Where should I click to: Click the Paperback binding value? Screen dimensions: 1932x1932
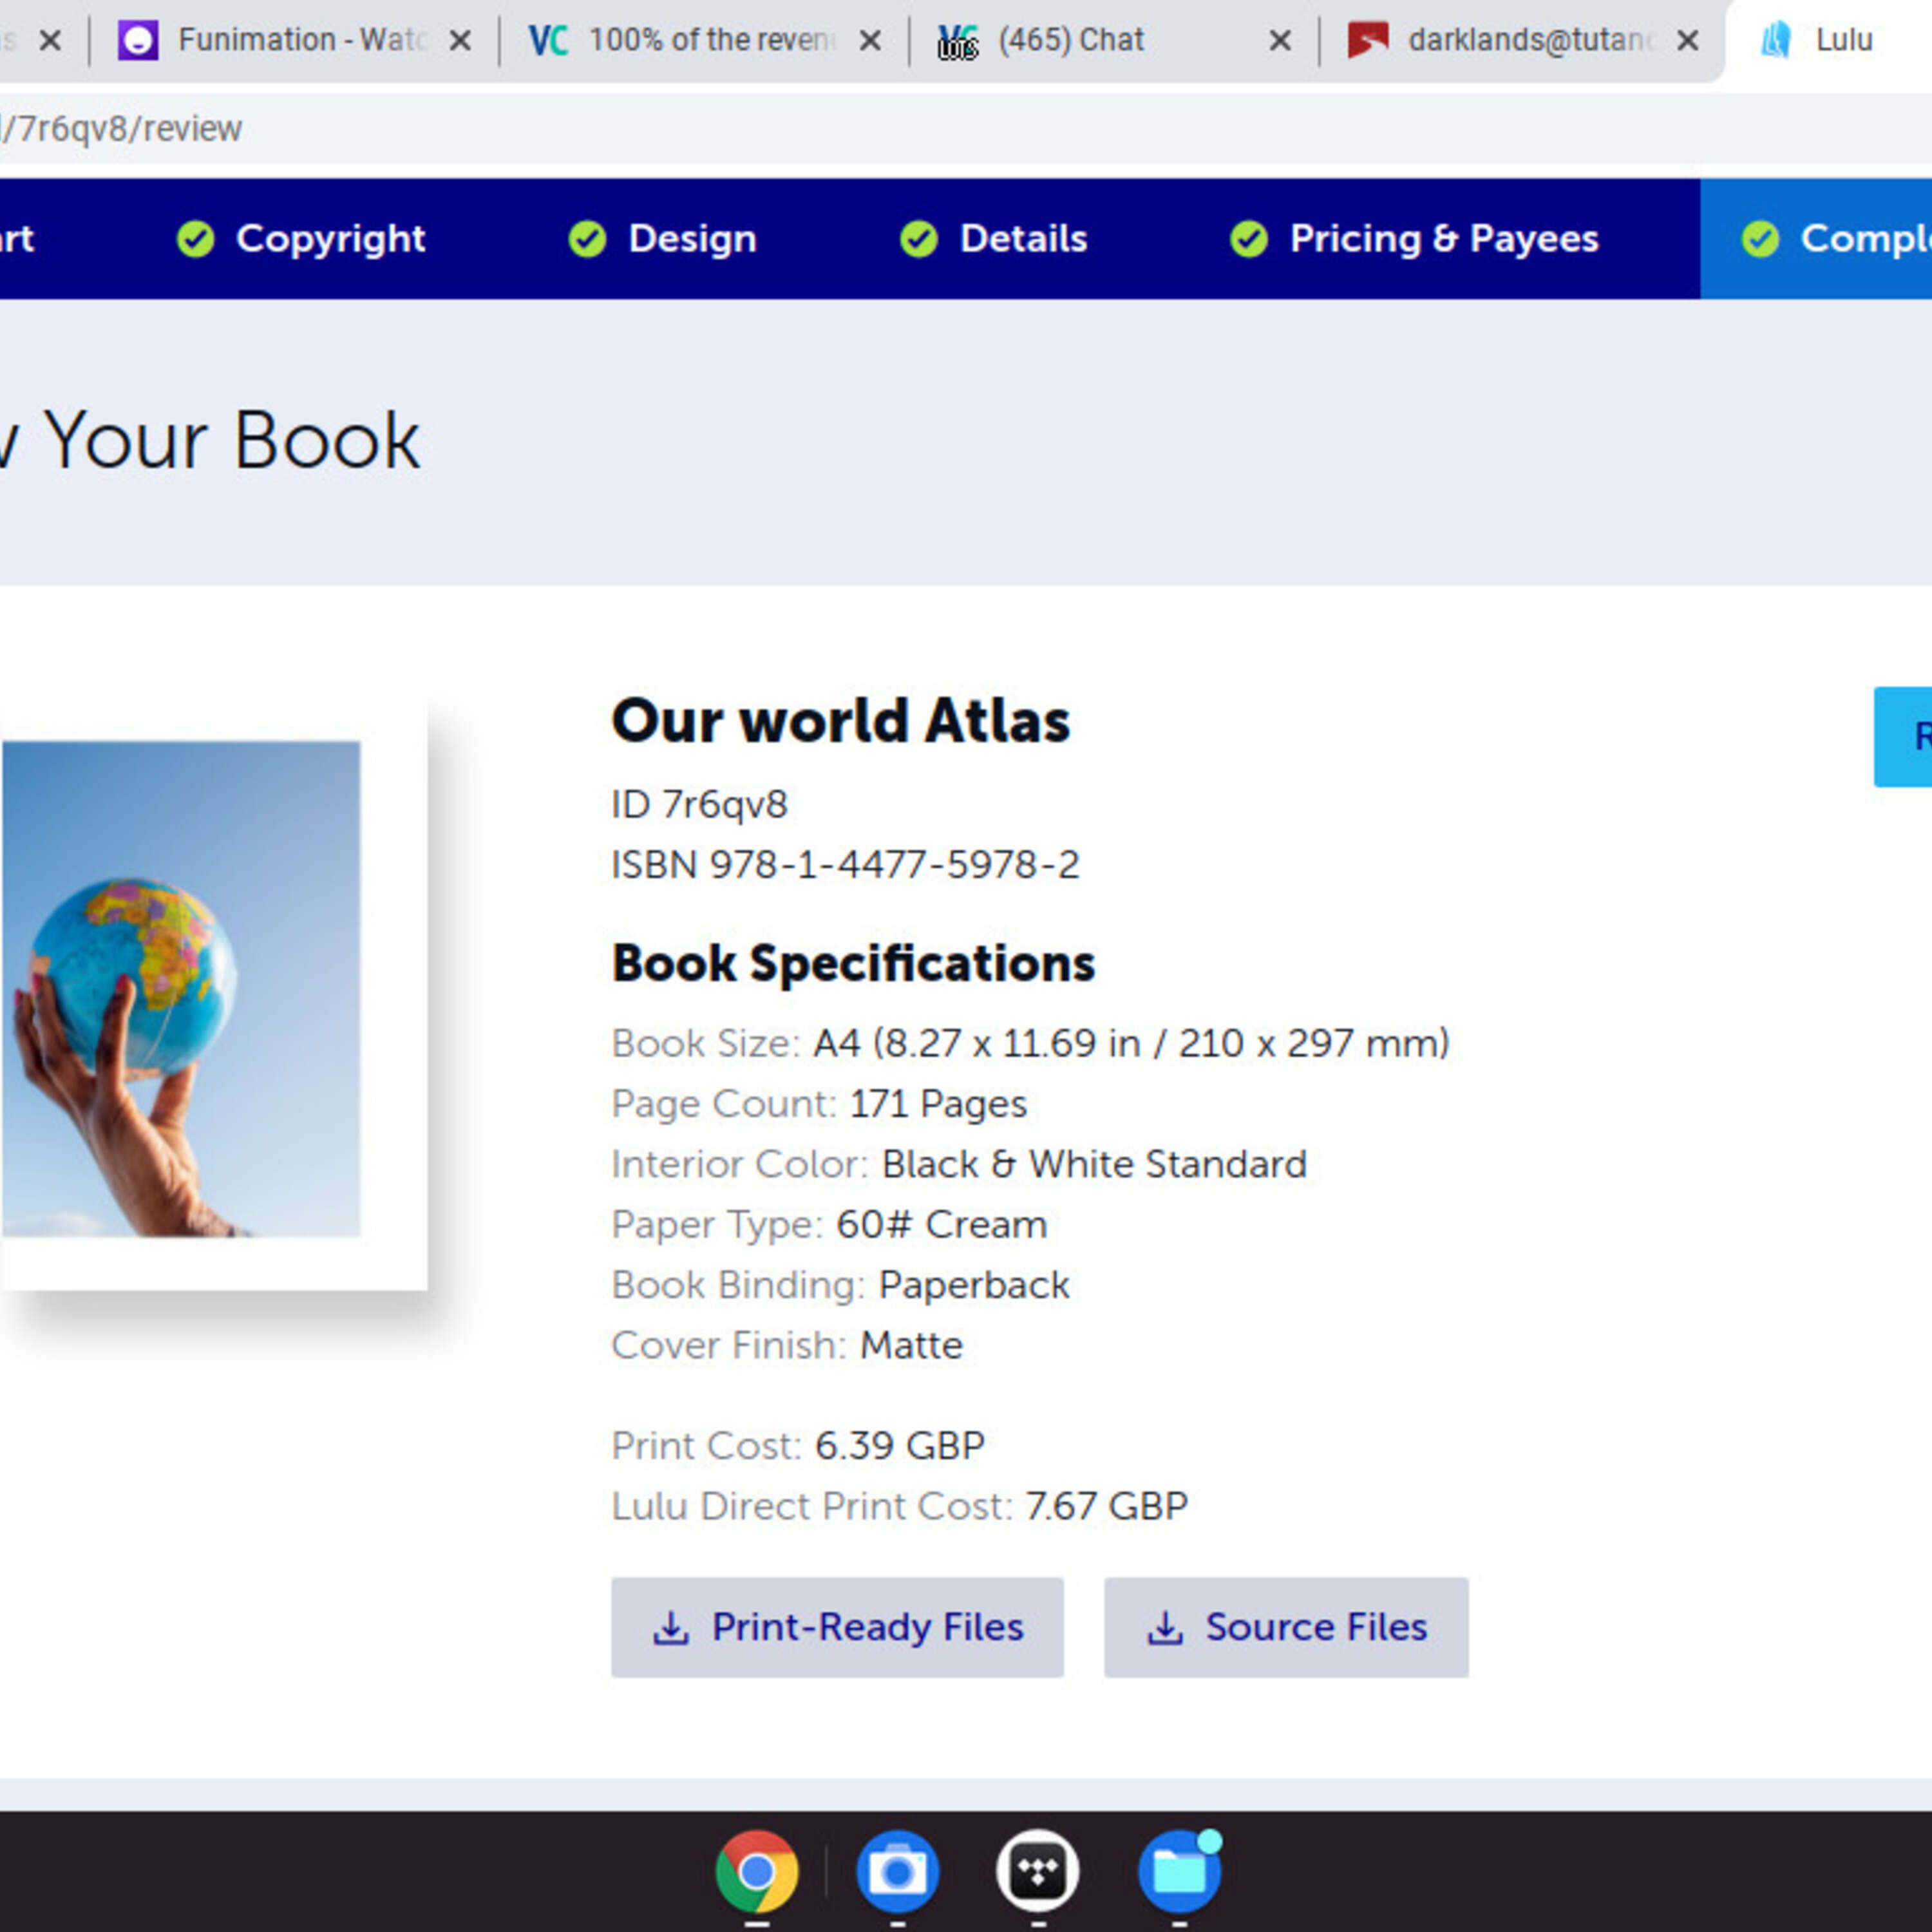(x=974, y=1286)
